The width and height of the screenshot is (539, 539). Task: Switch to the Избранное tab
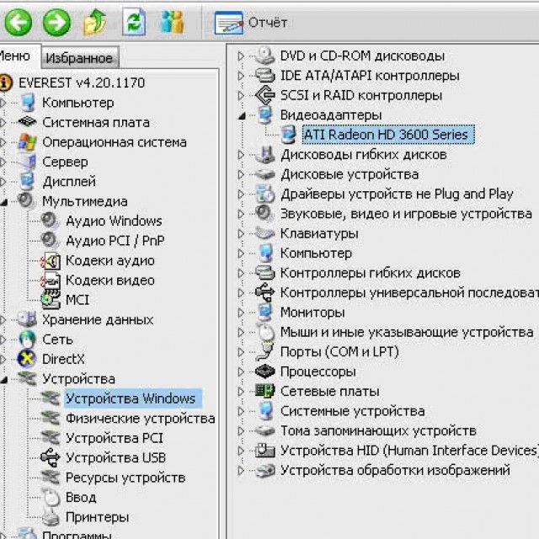tap(79, 58)
